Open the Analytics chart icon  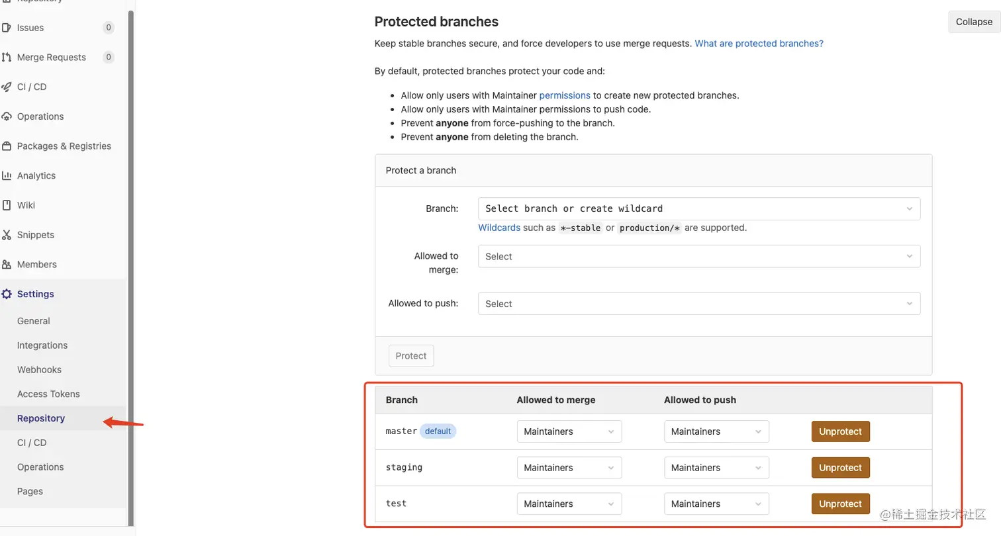(7, 176)
